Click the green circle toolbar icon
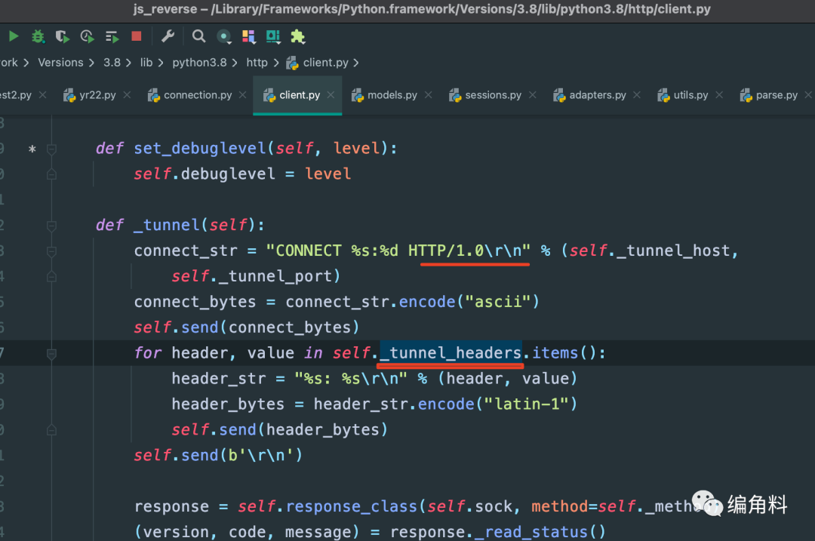 pos(224,36)
